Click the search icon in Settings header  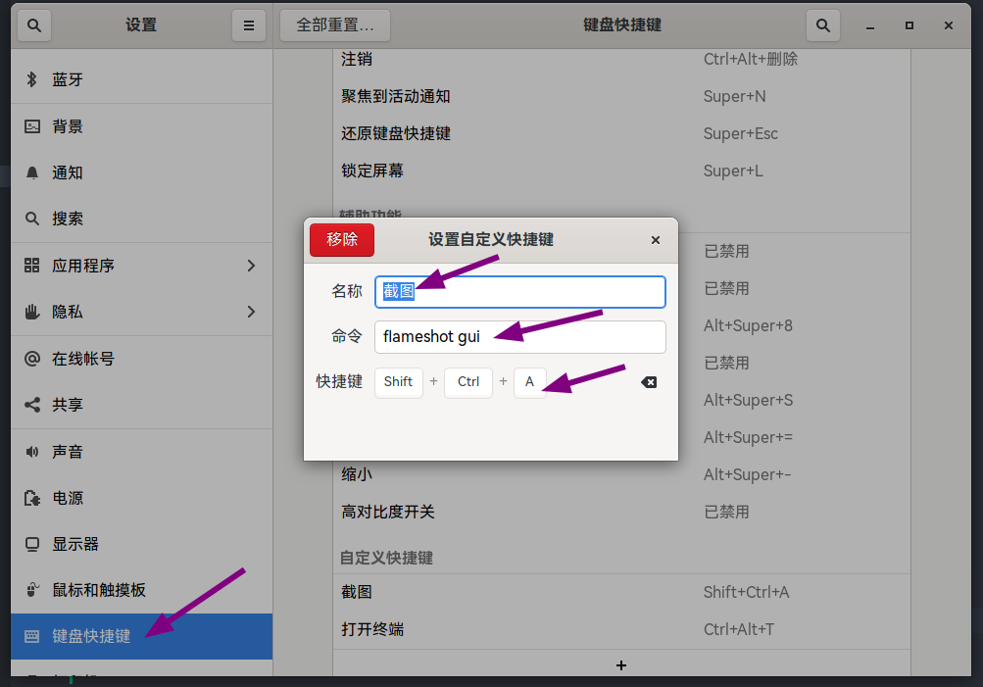34,25
